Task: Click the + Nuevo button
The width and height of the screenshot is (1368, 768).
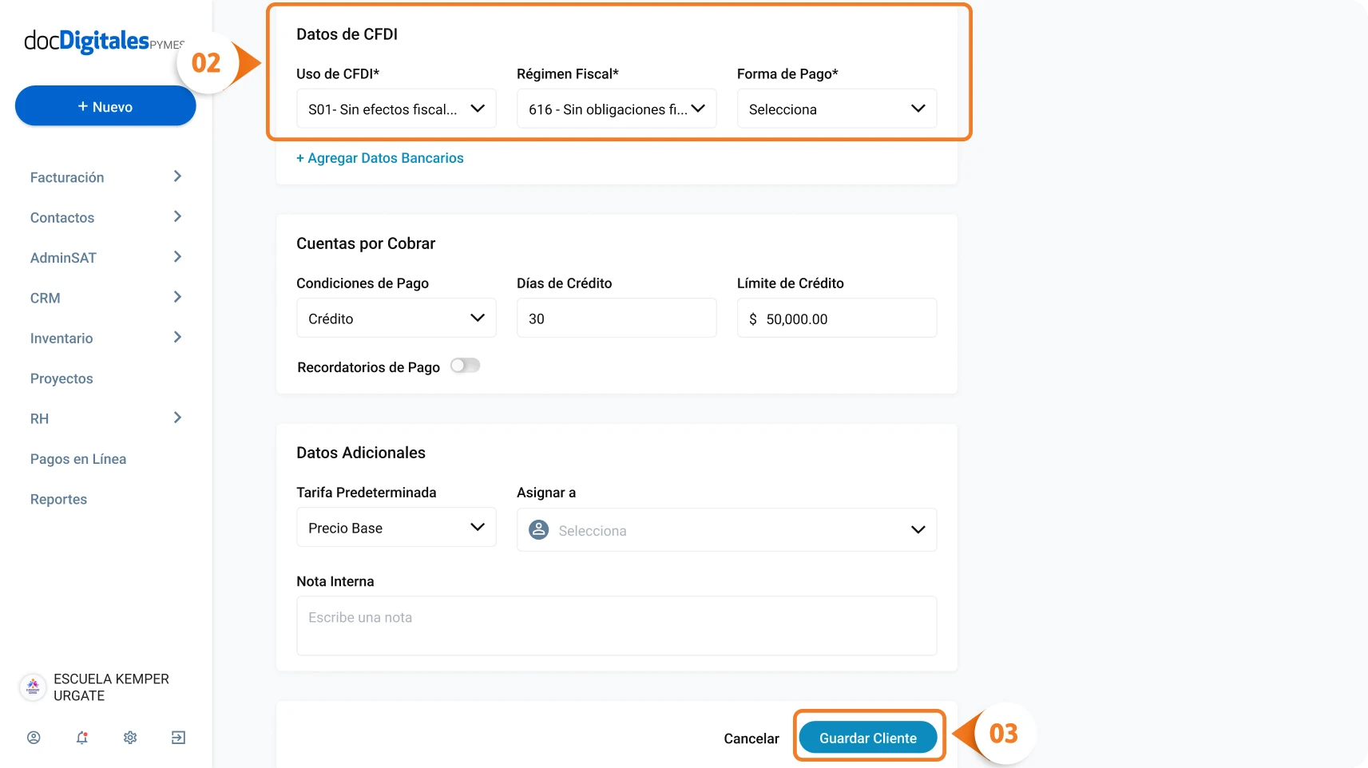Action: click(105, 106)
